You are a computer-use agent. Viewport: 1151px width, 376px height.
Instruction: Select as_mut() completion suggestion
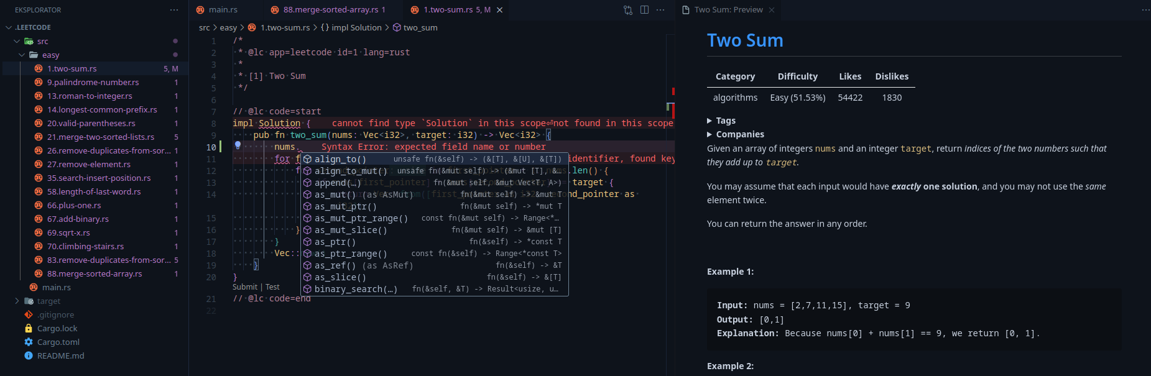435,195
